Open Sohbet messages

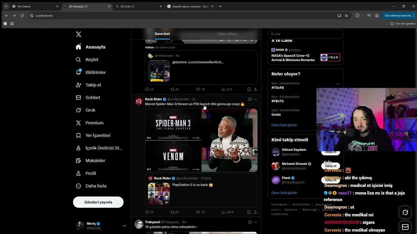(88, 97)
